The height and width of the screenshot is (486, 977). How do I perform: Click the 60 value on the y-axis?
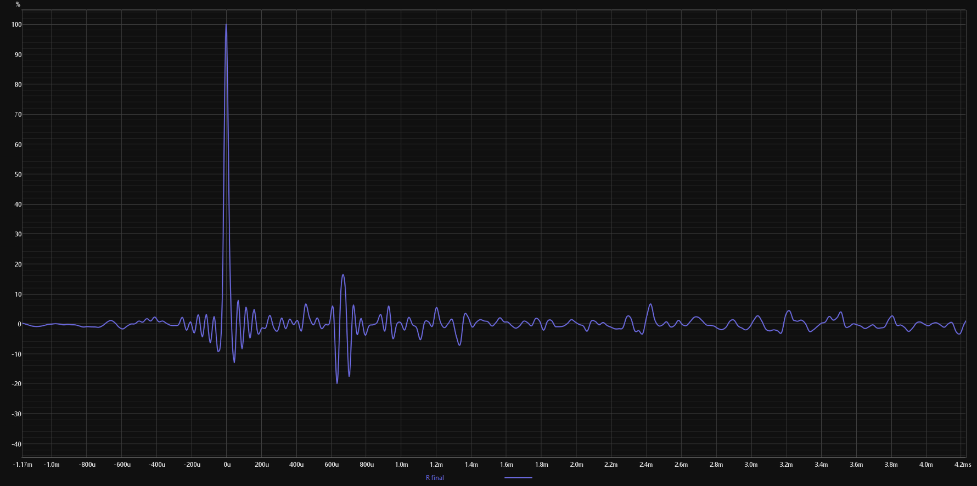click(x=18, y=145)
